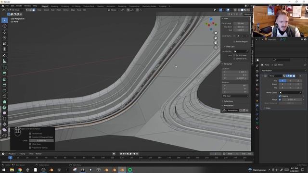Toggle Mirror modifier Clipping checkbox
308x173 pixels.
[x=280, y=96]
